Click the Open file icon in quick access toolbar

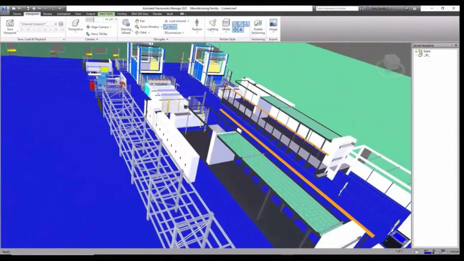pos(19,8)
